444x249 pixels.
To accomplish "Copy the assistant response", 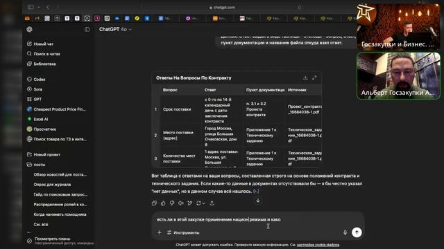I will [154, 203].
